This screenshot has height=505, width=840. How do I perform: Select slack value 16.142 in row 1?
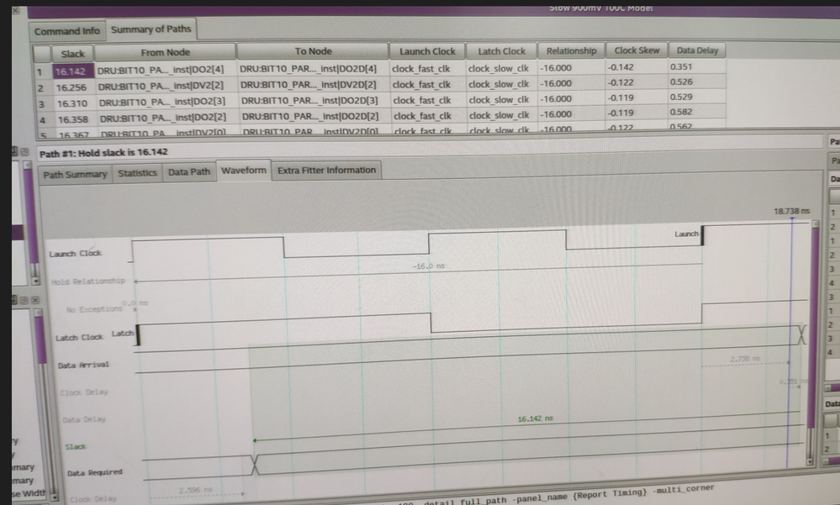[x=73, y=71]
